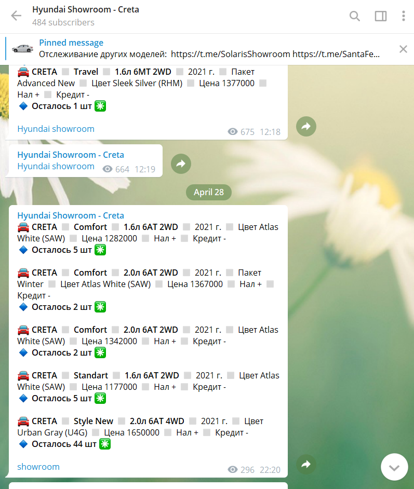
Task: Open Hyundai Showroom - Creta title in 12:19 message
Action: [x=71, y=155]
